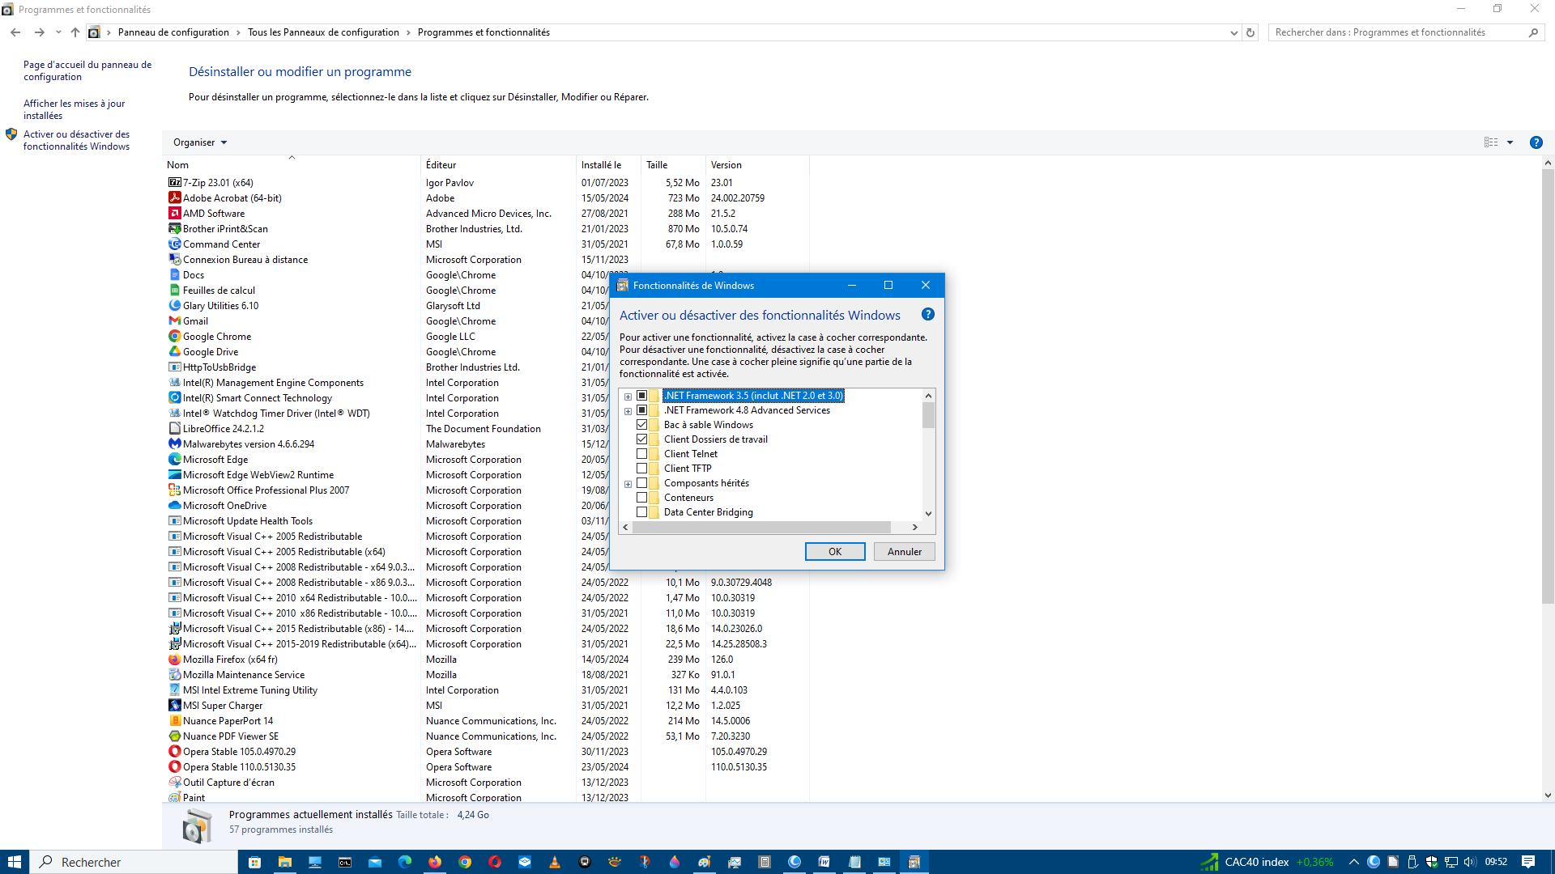This screenshot has height=874, width=1555.
Task: Expand the Composants hérités tree node
Action: click(628, 484)
